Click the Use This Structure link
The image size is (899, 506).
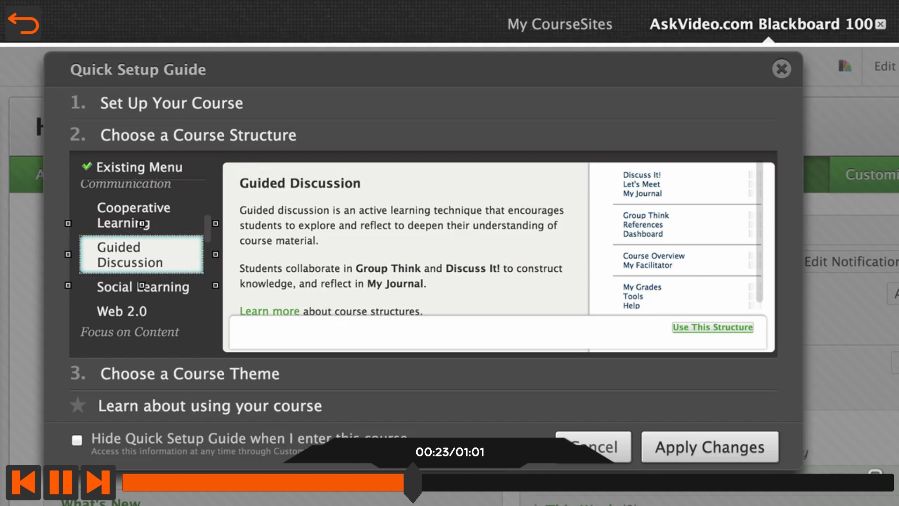click(x=712, y=327)
